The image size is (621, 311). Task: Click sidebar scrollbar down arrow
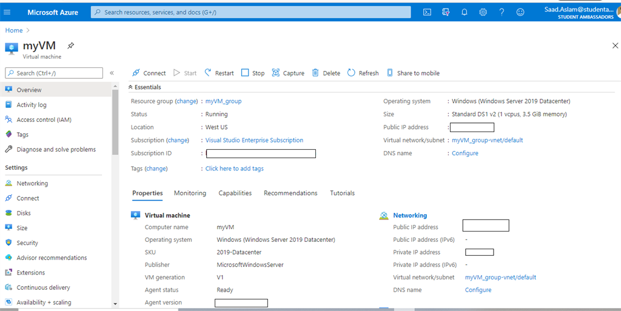[x=115, y=304]
